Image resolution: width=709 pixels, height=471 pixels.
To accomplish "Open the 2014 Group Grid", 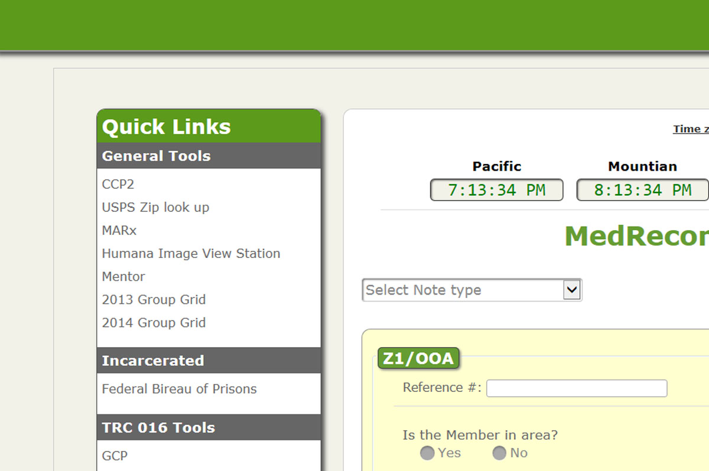I will (x=154, y=323).
